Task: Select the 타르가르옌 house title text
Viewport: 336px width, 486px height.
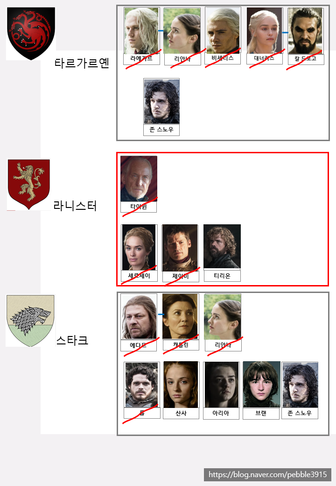Action: 82,63
